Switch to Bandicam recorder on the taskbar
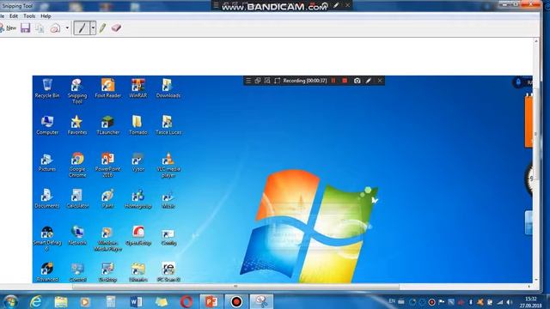550x309 pixels. click(236, 301)
